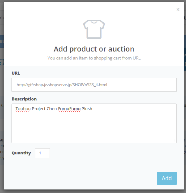Viewport: 187px width, 193px height.
Task: Focus the URL input field
Action: (94, 85)
